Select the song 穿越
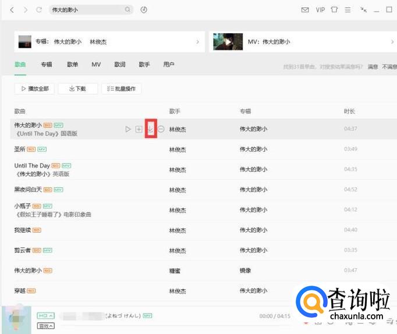 point(20,291)
